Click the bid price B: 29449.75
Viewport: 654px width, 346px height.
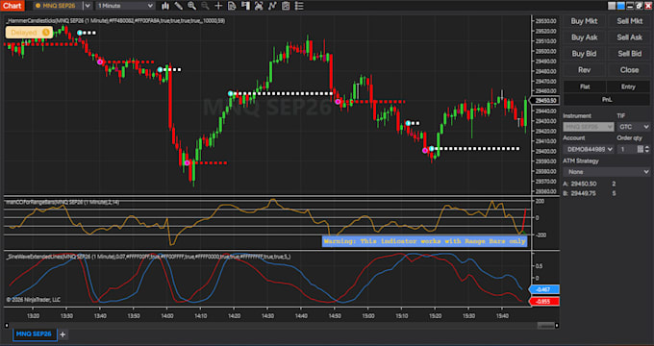click(x=580, y=193)
